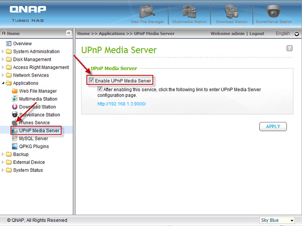Expand the Disk Management tree node arrow

coord(3,59)
